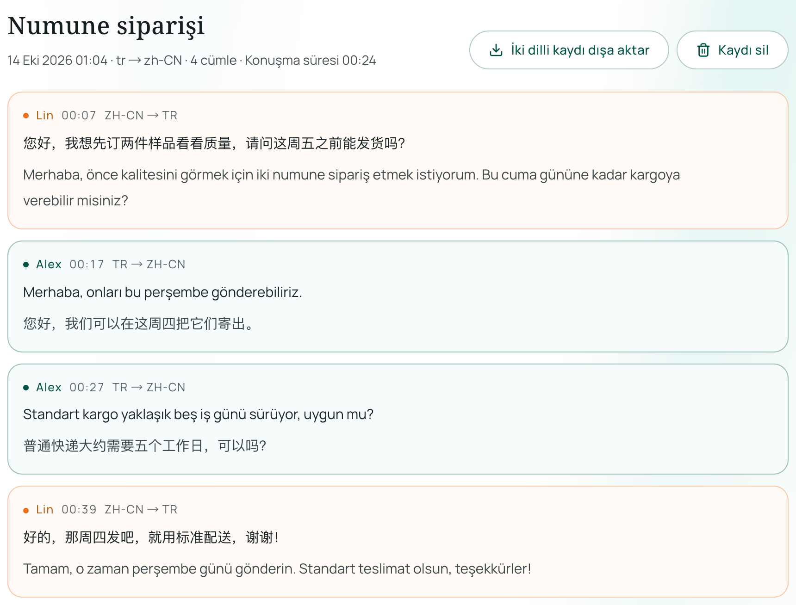Click the 00:27 timestamp
Image resolution: width=796 pixels, height=605 pixels.
pyautogui.click(x=87, y=387)
